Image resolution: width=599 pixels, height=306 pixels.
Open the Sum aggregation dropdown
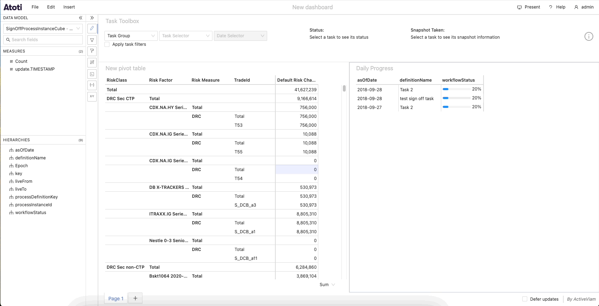327,285
